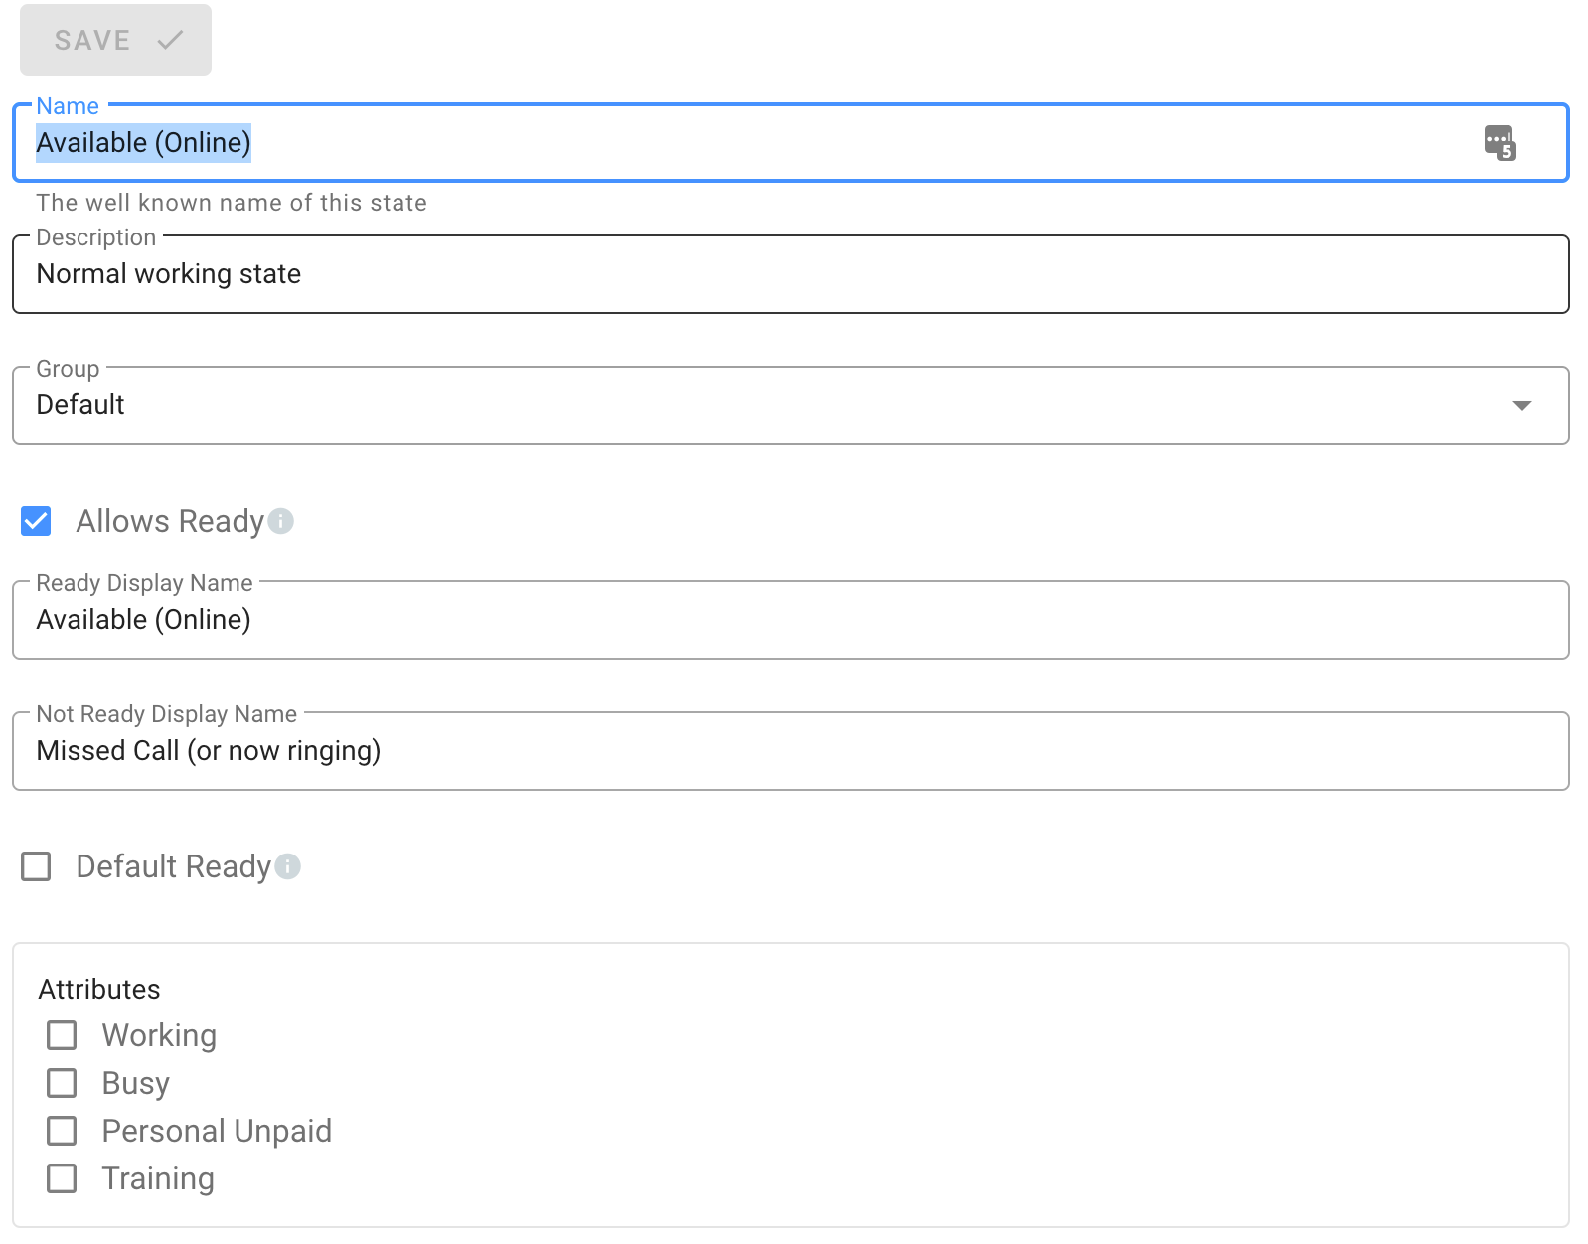
Task: Uncheck the Allows Ready checkbox
Action: point(37,521)
